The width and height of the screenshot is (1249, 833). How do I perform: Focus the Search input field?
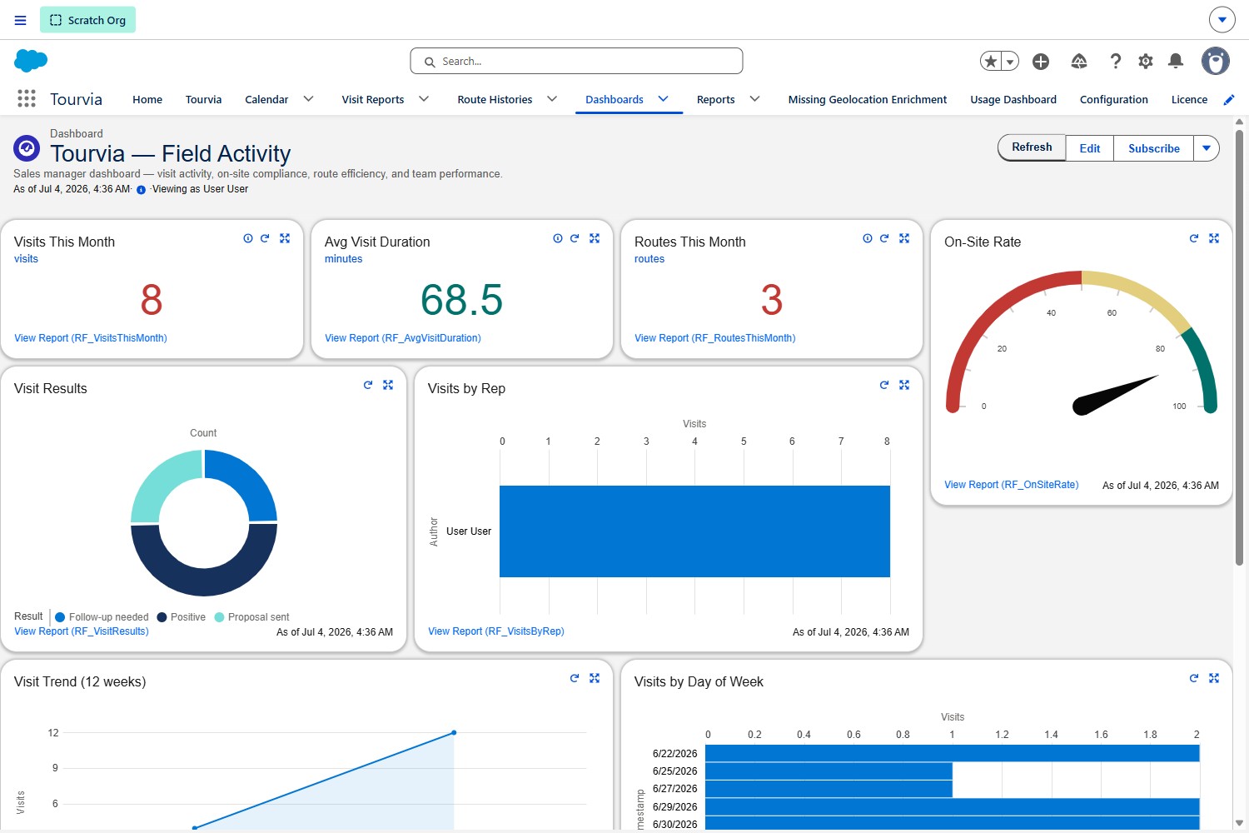coord(576,61)
